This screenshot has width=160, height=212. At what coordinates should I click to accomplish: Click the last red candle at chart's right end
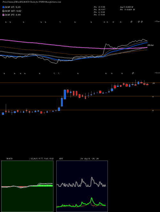(147, 84)
